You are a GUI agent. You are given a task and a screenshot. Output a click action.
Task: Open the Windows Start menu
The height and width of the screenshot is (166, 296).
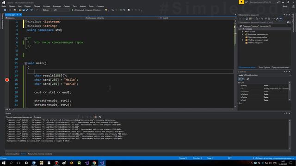coord(4,163)
